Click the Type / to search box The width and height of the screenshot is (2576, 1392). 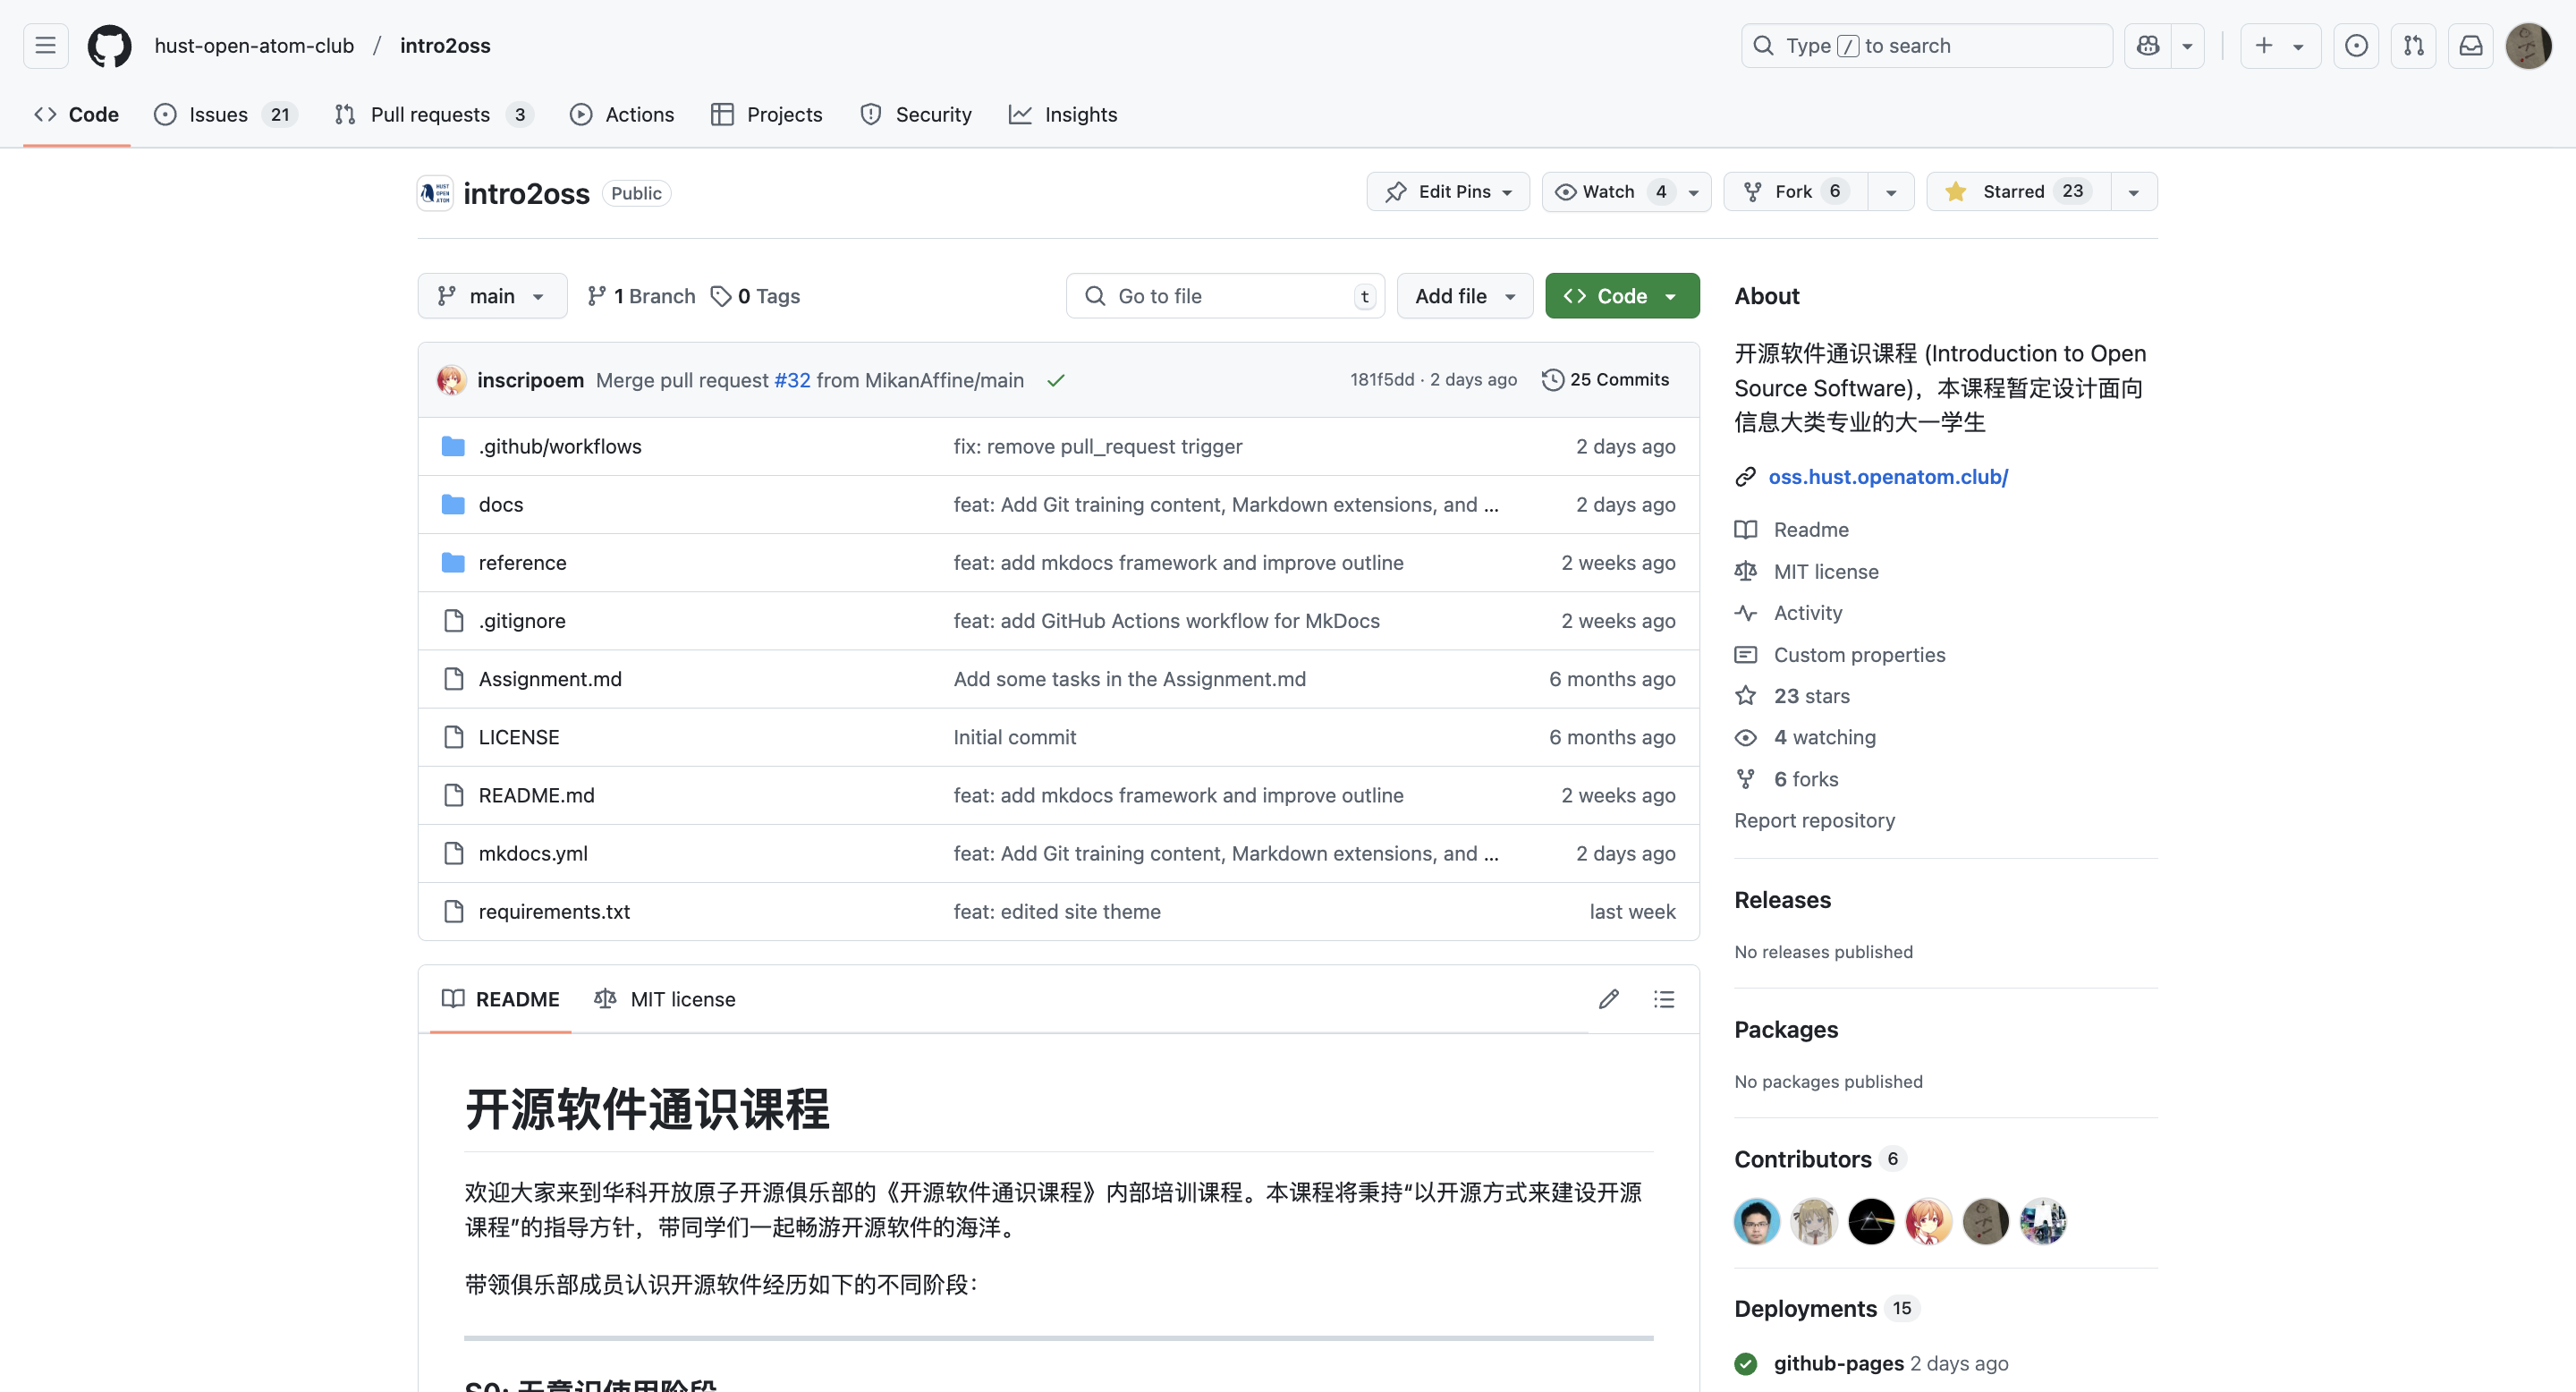point(1927,46)
